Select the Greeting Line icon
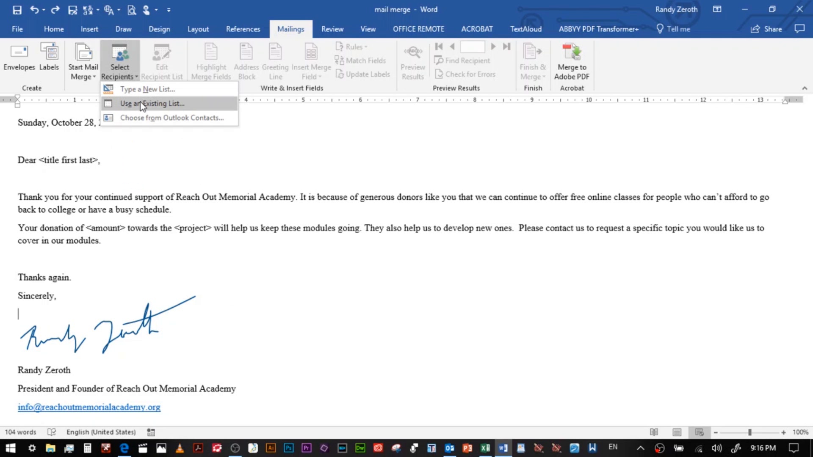The image size is (813, 457). (x=275, y=60)
